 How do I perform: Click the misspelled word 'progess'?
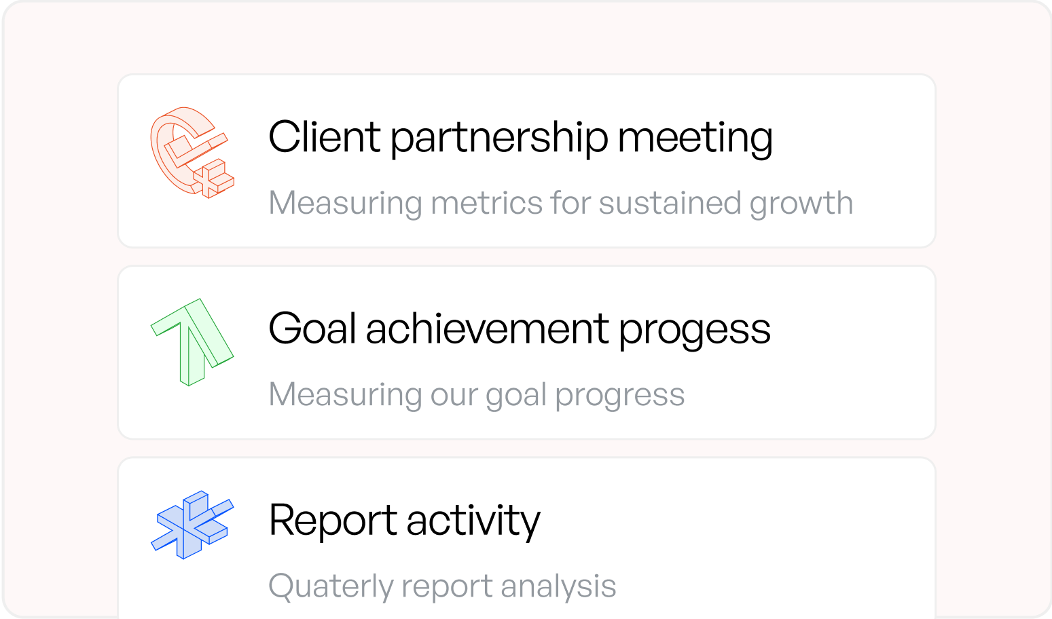695,331
